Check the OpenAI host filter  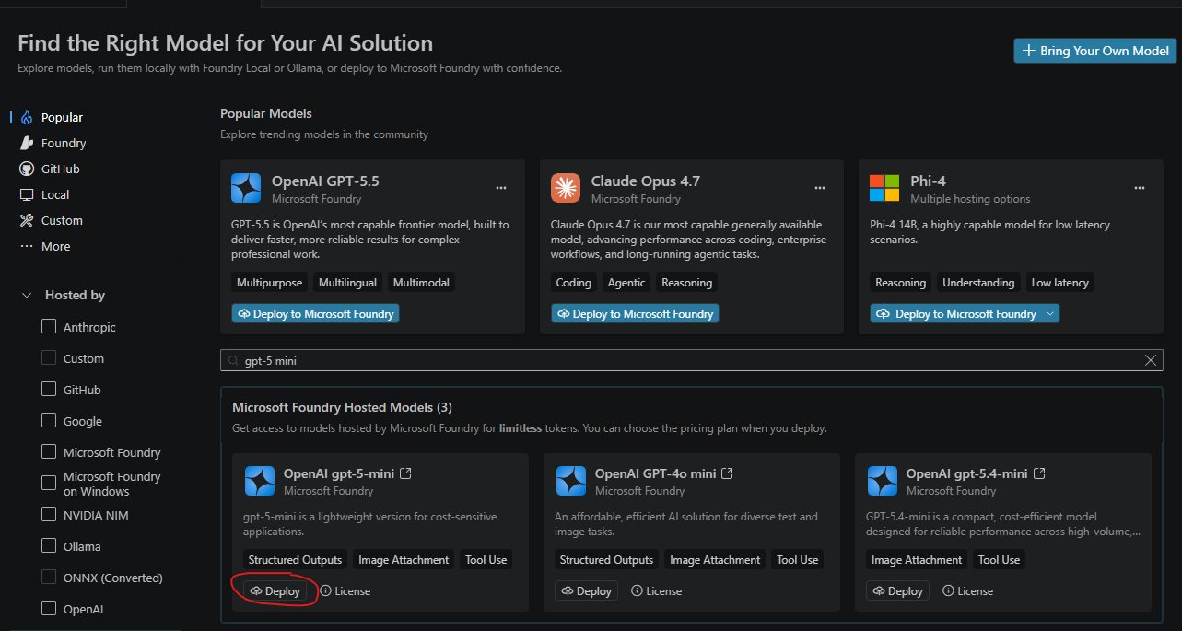49,609
